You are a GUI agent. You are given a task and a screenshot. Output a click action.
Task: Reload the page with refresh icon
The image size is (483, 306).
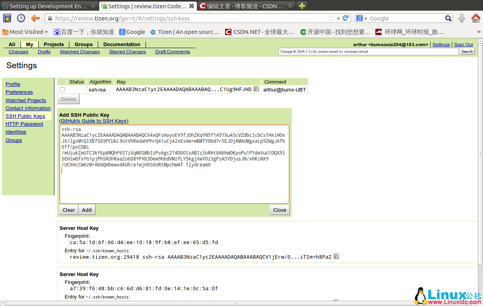pyautogui.click(x=346, y=18)
